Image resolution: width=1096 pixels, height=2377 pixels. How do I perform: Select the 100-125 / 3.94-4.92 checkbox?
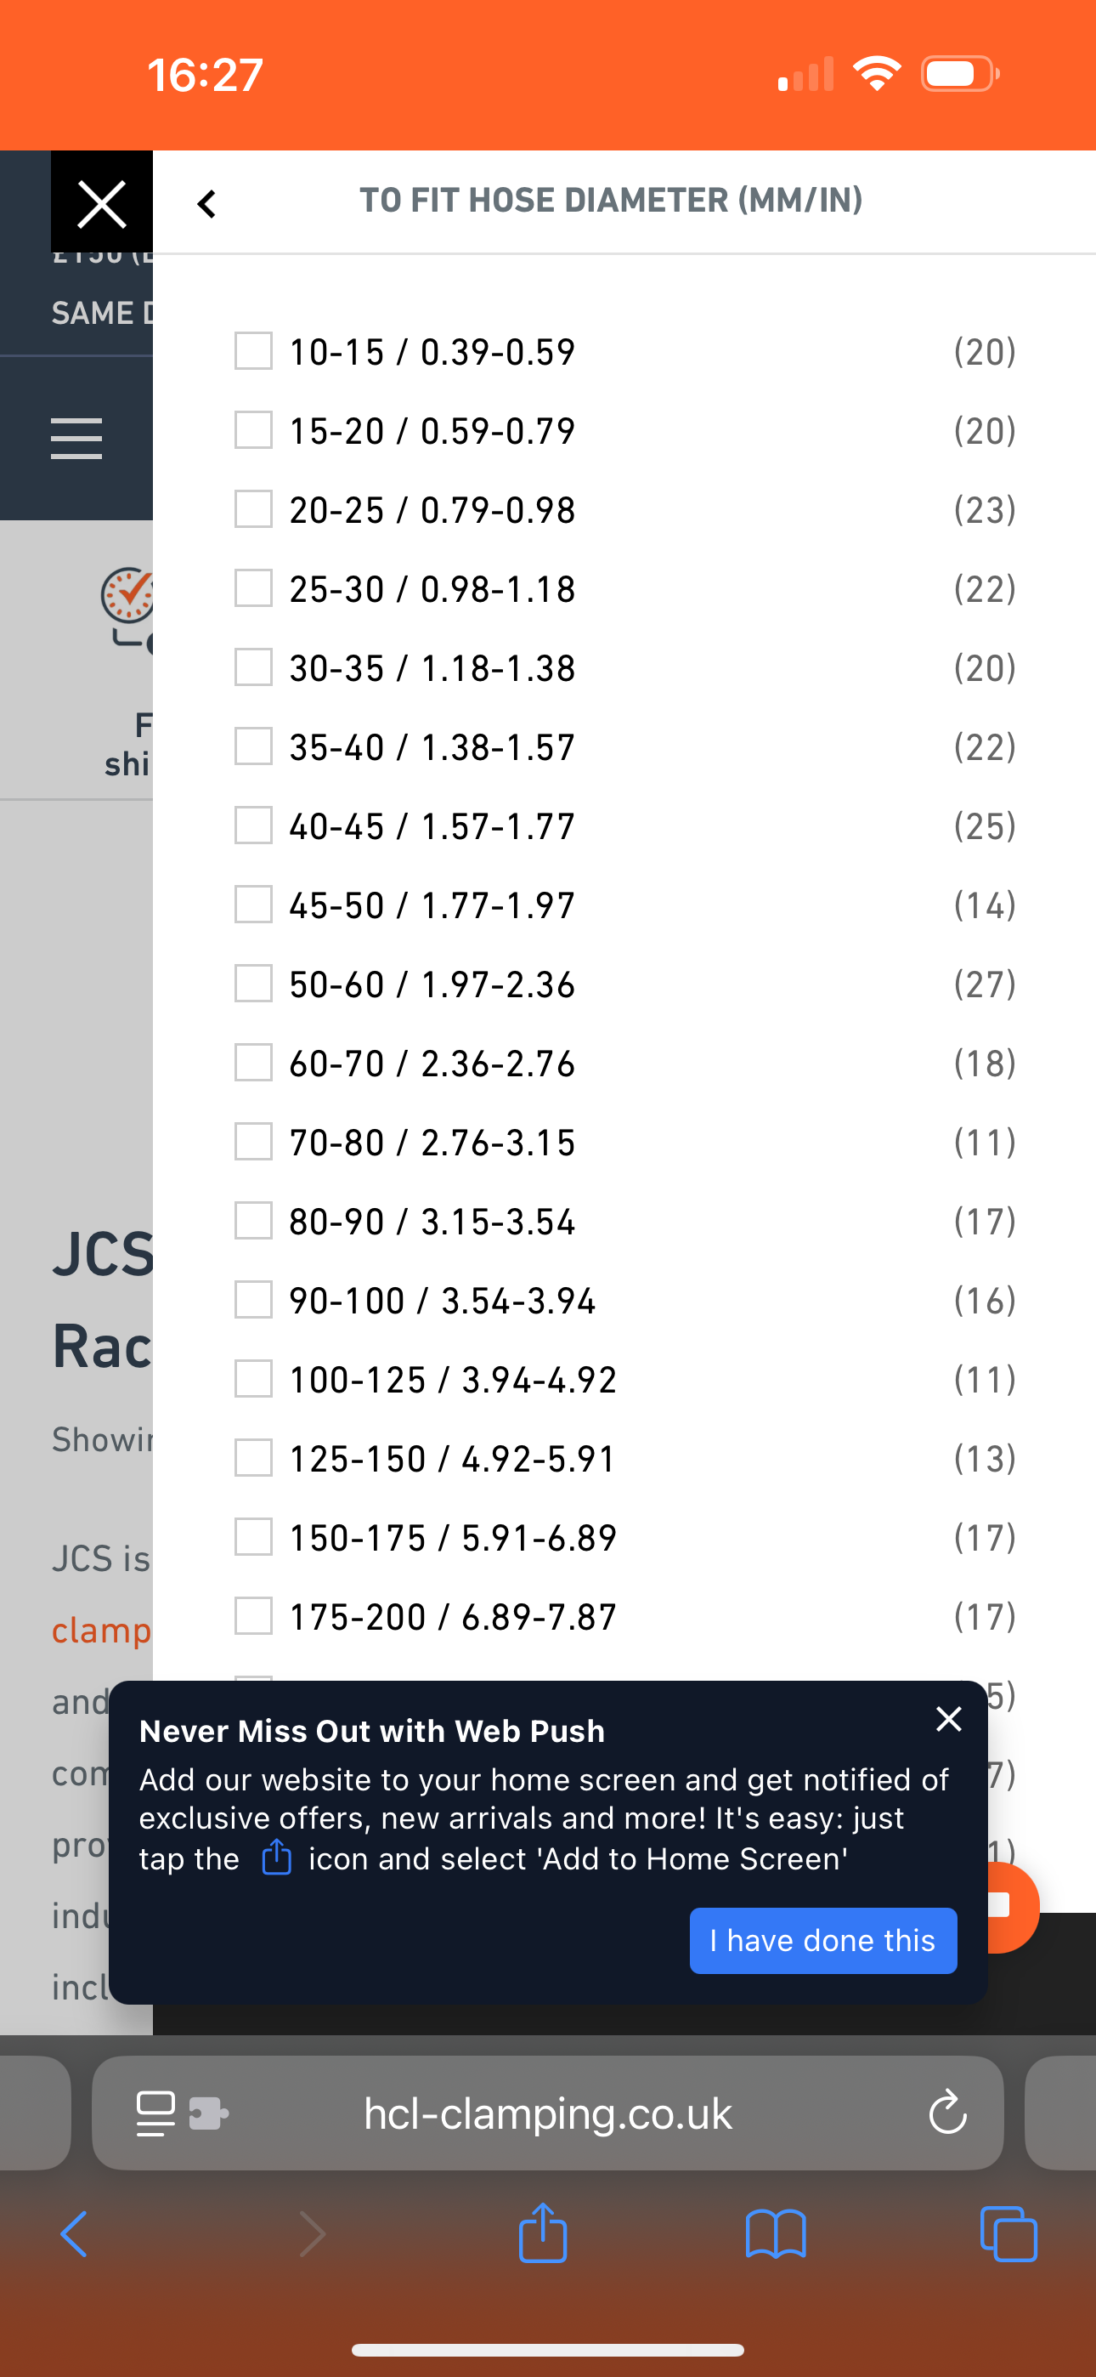[253, 1379]
